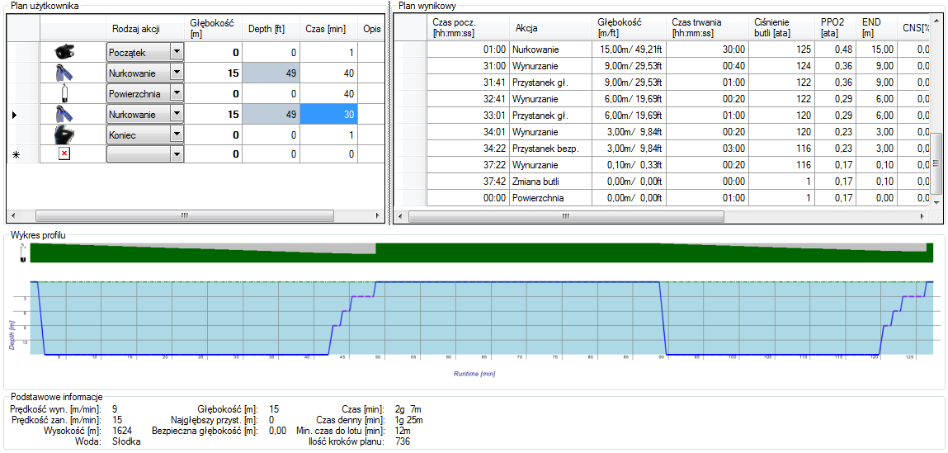
Task: Click the Akcja column header in result plan
Action: point(549,28)
